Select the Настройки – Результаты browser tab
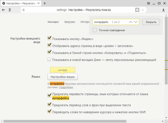Screen dimensions: 168x123 (x=21, y=3)
